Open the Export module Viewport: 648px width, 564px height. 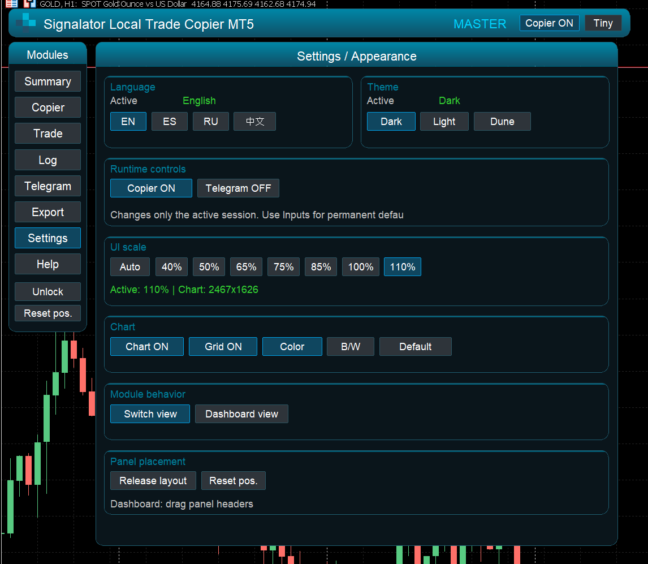(47, 212)
